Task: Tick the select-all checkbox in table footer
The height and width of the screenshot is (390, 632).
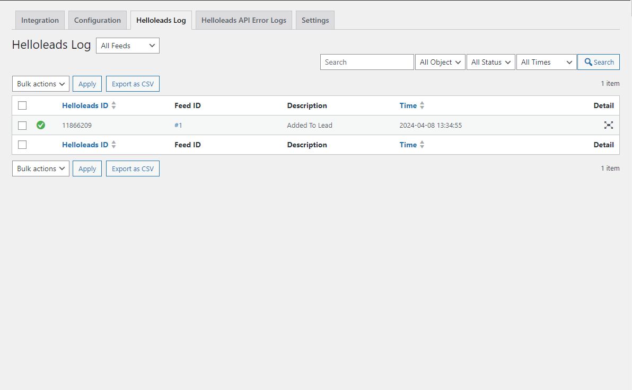Action: [22, 144]
